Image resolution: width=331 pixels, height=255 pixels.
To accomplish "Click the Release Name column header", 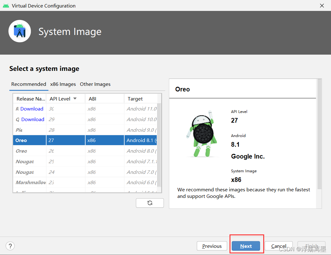I will (x=30, y=99).
